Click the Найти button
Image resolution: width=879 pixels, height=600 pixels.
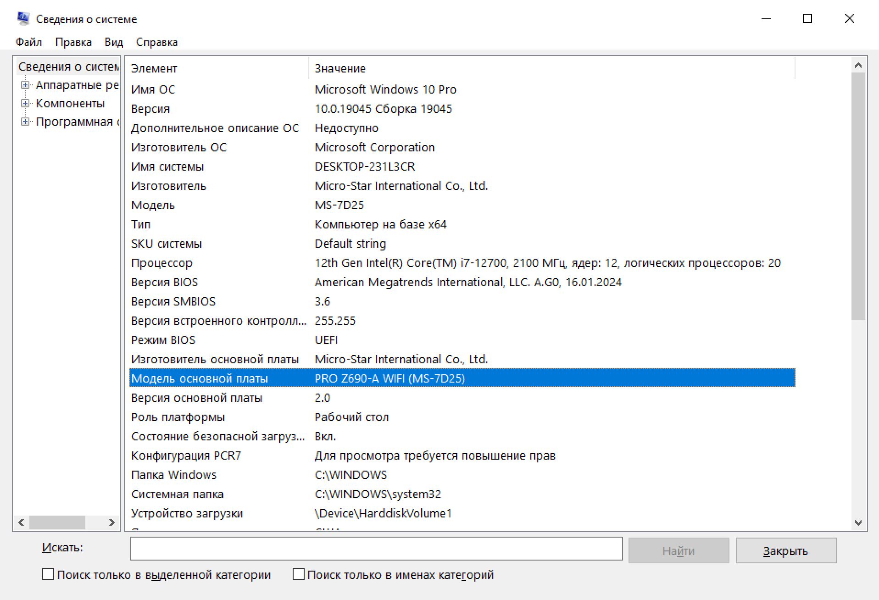pos(679,550)
